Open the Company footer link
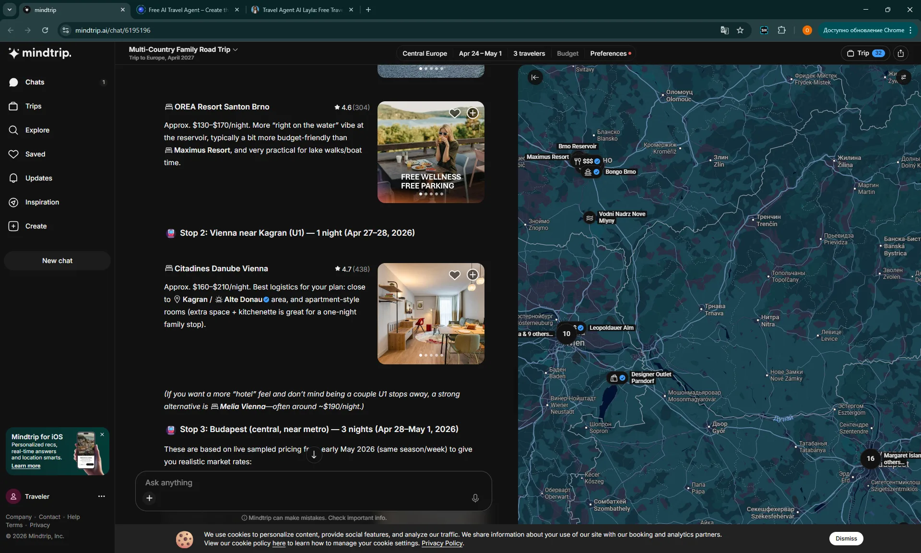921x553 pixels. (19, 517)
